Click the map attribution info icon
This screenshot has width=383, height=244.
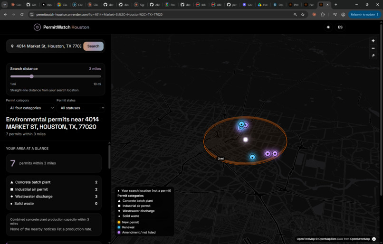click(x=374, y=239)
